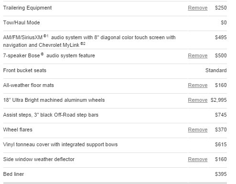Viewport: 236px width, 184px height.
Task: Remove All-weather floor mats
Action: pos(198,85)
